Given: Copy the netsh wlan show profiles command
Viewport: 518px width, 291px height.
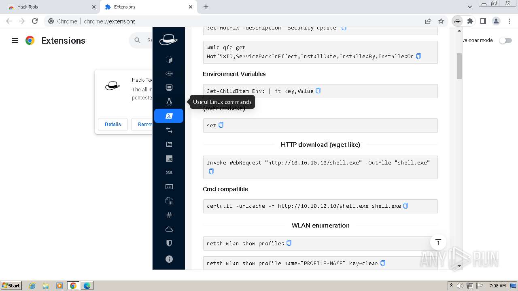Looking at the screenshot, I should click(x=289, y=243).
